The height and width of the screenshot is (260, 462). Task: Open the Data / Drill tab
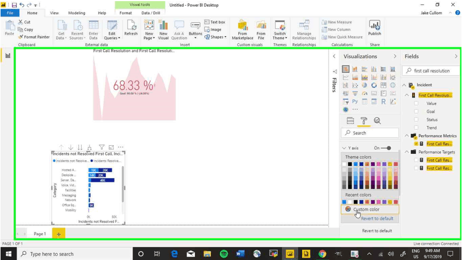pos(151,13)
